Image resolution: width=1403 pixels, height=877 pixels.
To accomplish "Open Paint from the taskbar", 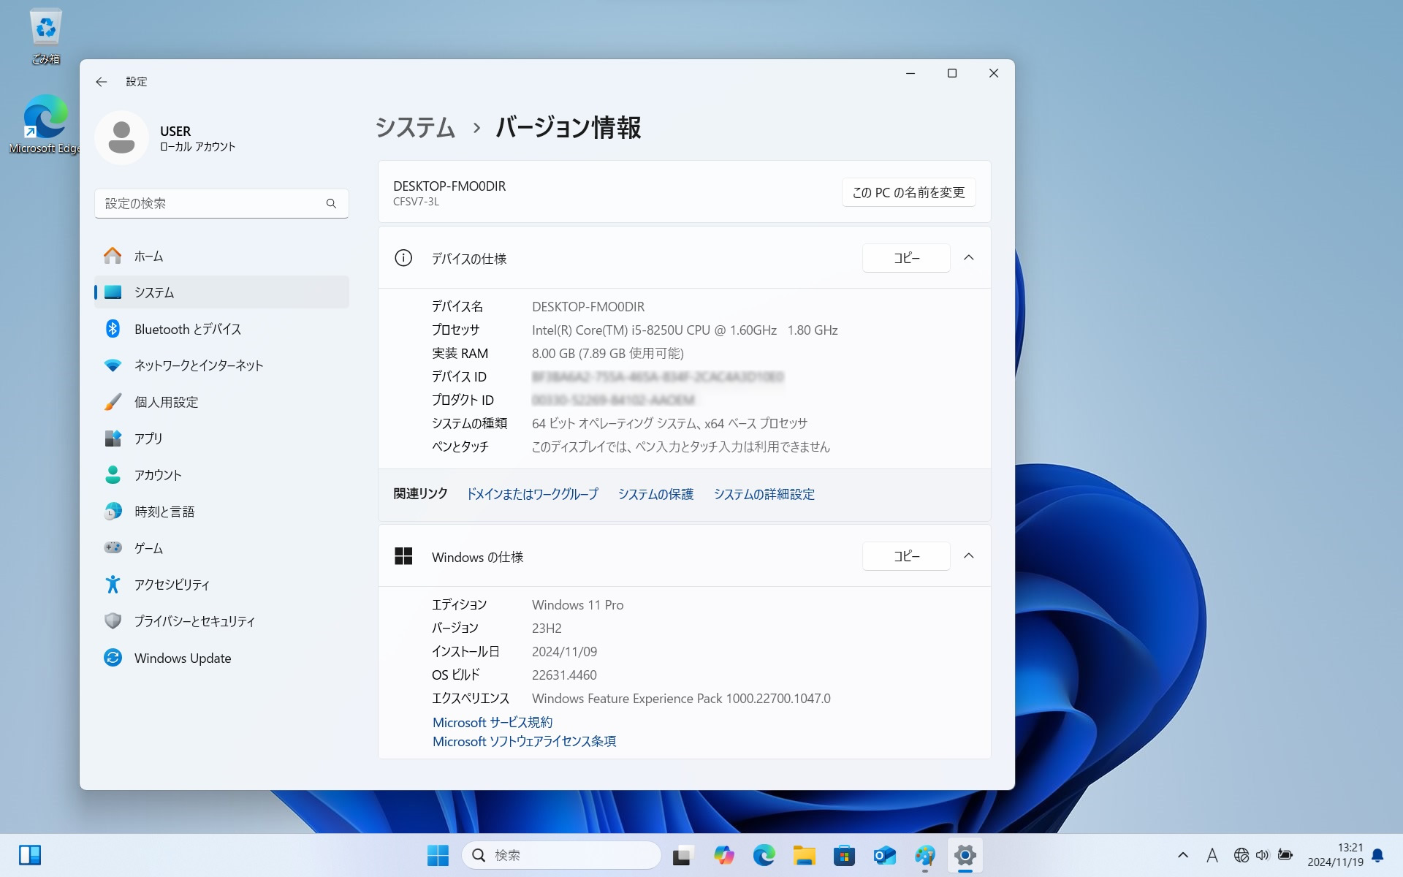I will click(924, 855).
